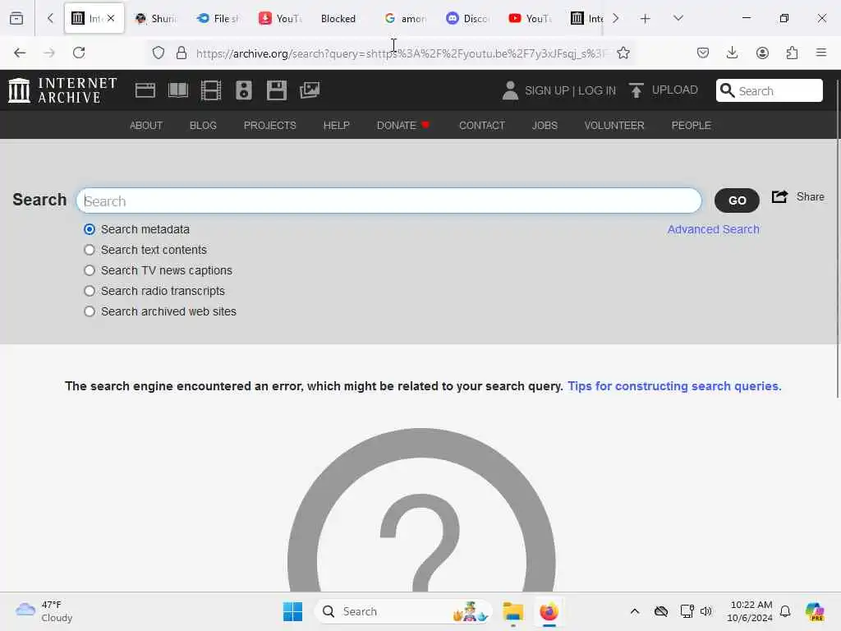
Task: Switch to the File sharing browser tab
Action: pos(218,19)
